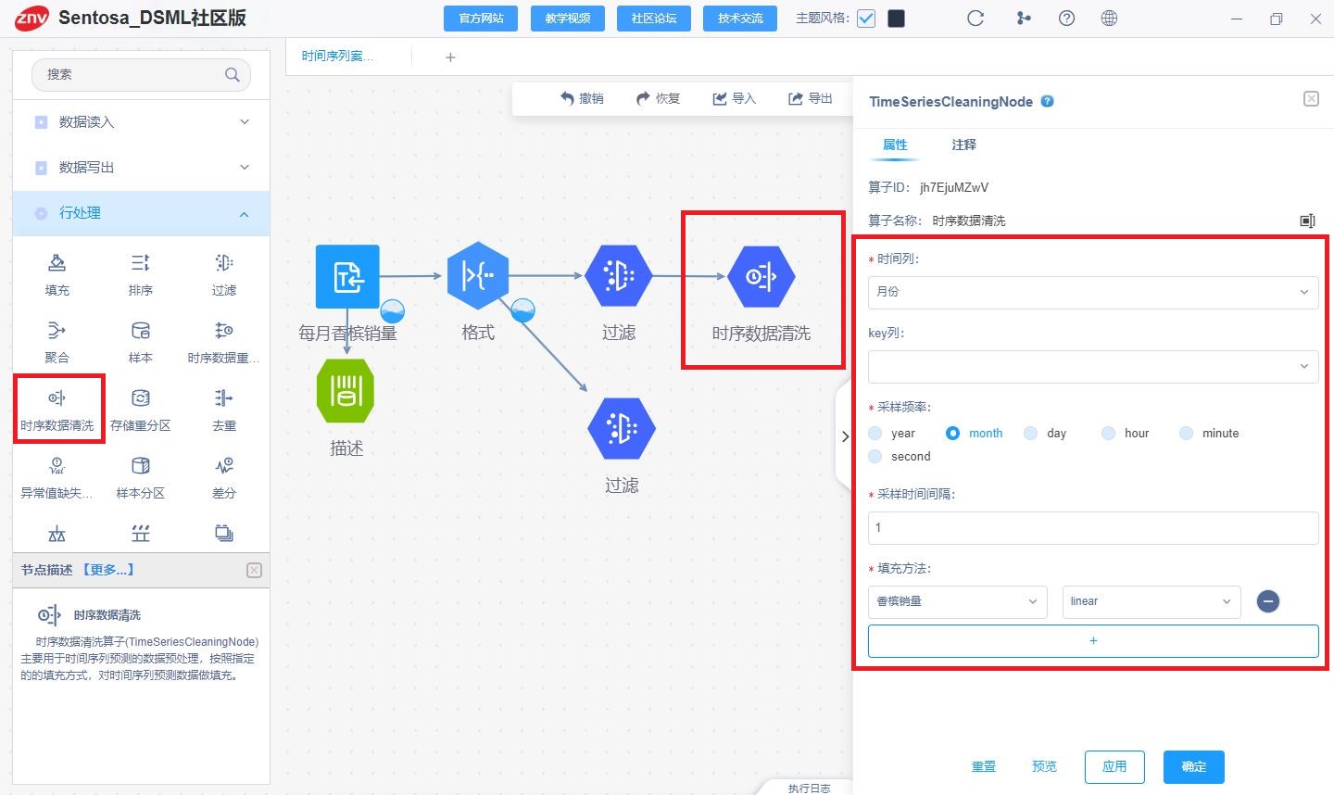The width and height of the screenshot is (1334, 795).
Task: Open the 教学视频 button
Action: [568, 19]
